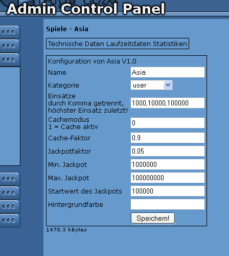
Task: Save settings with the Speichern! button
Action: (x=153, y=218)
